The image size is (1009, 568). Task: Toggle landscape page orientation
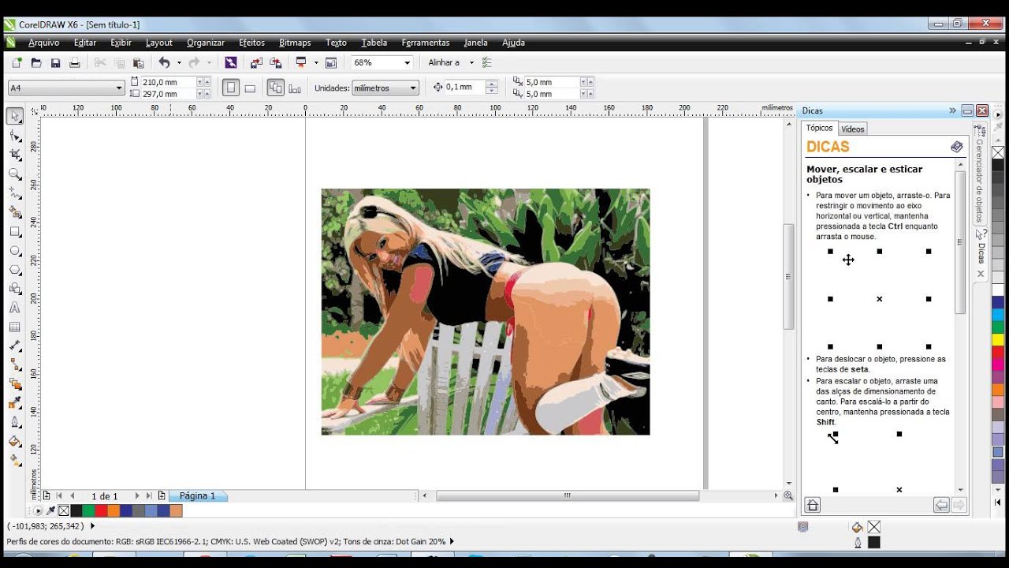click(x=250, y=88)
